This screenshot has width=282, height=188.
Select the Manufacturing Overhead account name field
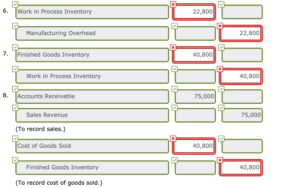click(92, 33)
